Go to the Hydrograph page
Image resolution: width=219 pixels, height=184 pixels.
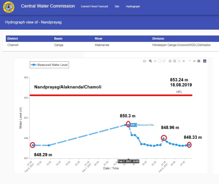click(133, 7)
